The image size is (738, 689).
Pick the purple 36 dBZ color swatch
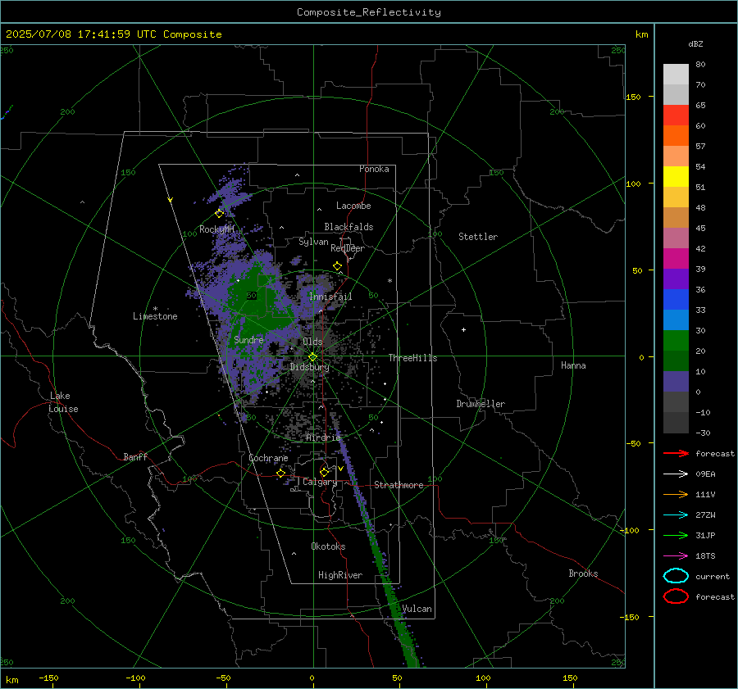point(676,279)
